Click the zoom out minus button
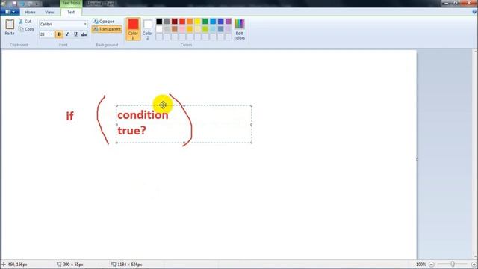The width and height of the screenshot is (478, 269). [x=432, y=265]
